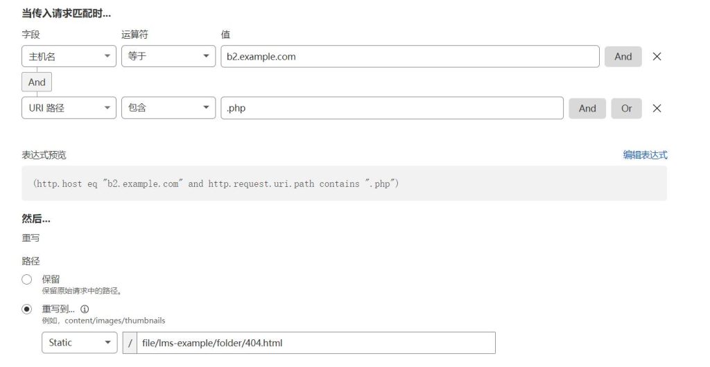Select the 重写到... radio option
The height and width of the screenshot is (367, 710).
27,309
